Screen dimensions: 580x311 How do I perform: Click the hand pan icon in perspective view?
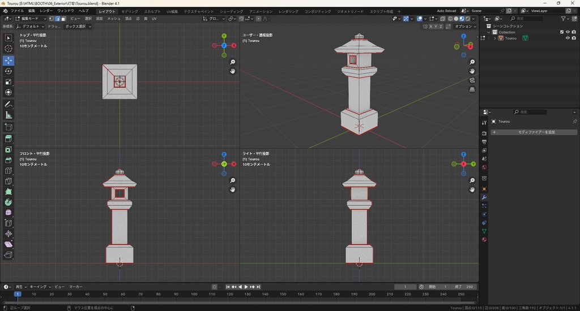coord(472,71)
